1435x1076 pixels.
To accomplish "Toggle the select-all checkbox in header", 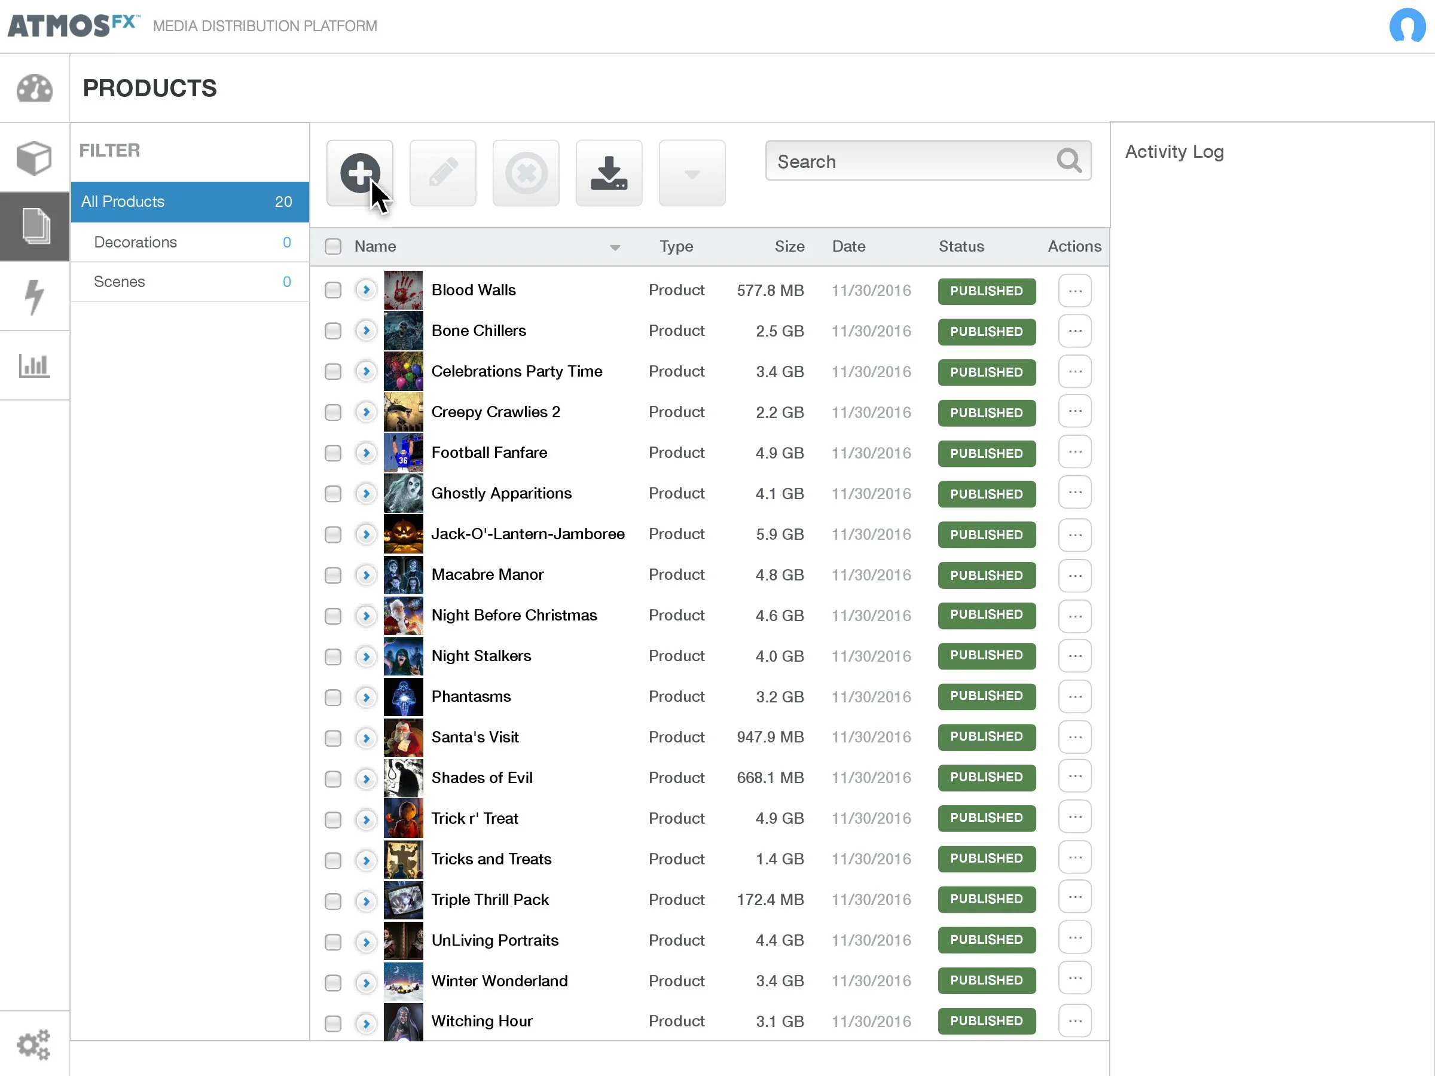I will coord(333,246).
